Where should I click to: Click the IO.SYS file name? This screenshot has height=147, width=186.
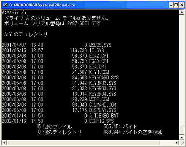[97, 50]
